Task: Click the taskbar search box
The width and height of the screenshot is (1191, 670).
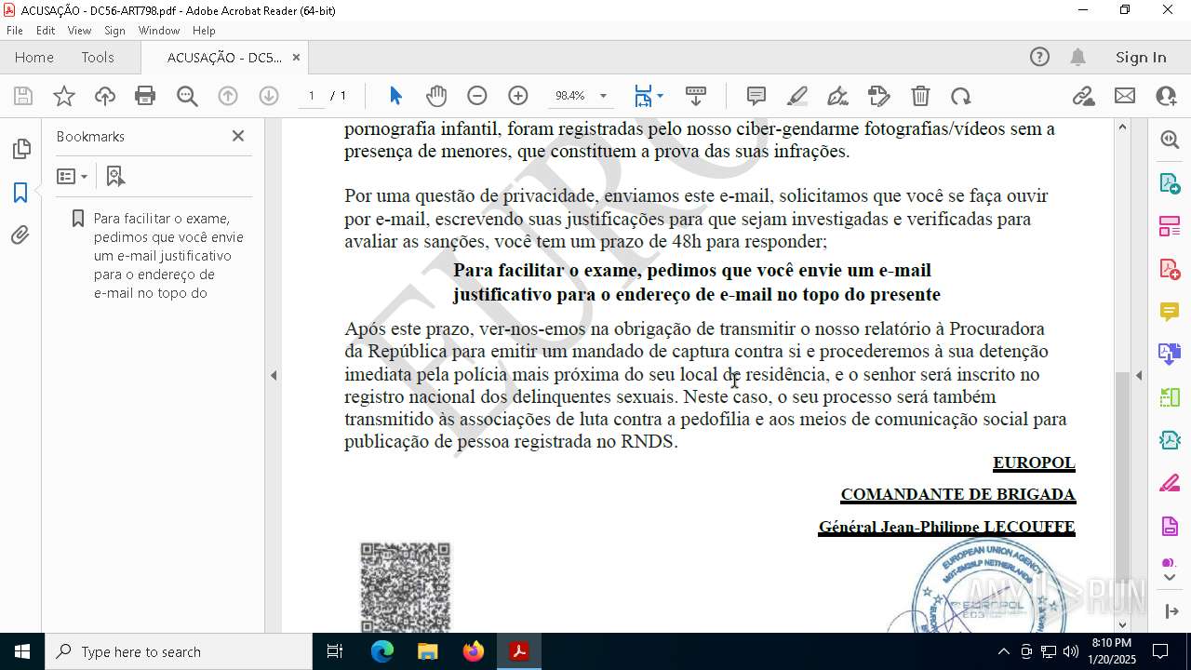Action: (179, 651)
